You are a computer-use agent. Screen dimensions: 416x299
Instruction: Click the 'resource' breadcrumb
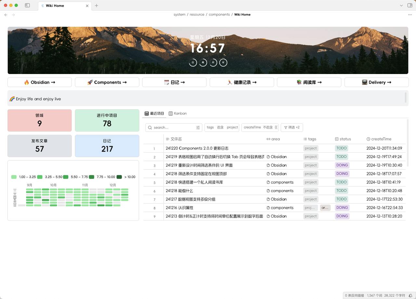[197, 15]
